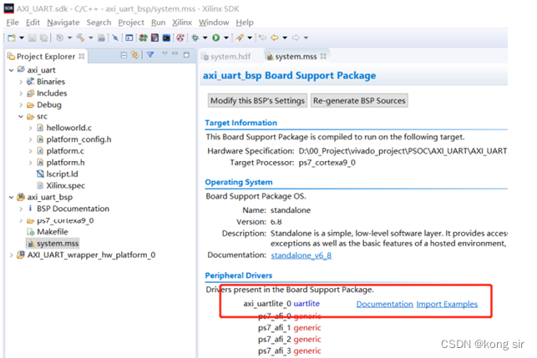Open the Window menu
This screenshot has height=358, width=537.
[214, 23]
